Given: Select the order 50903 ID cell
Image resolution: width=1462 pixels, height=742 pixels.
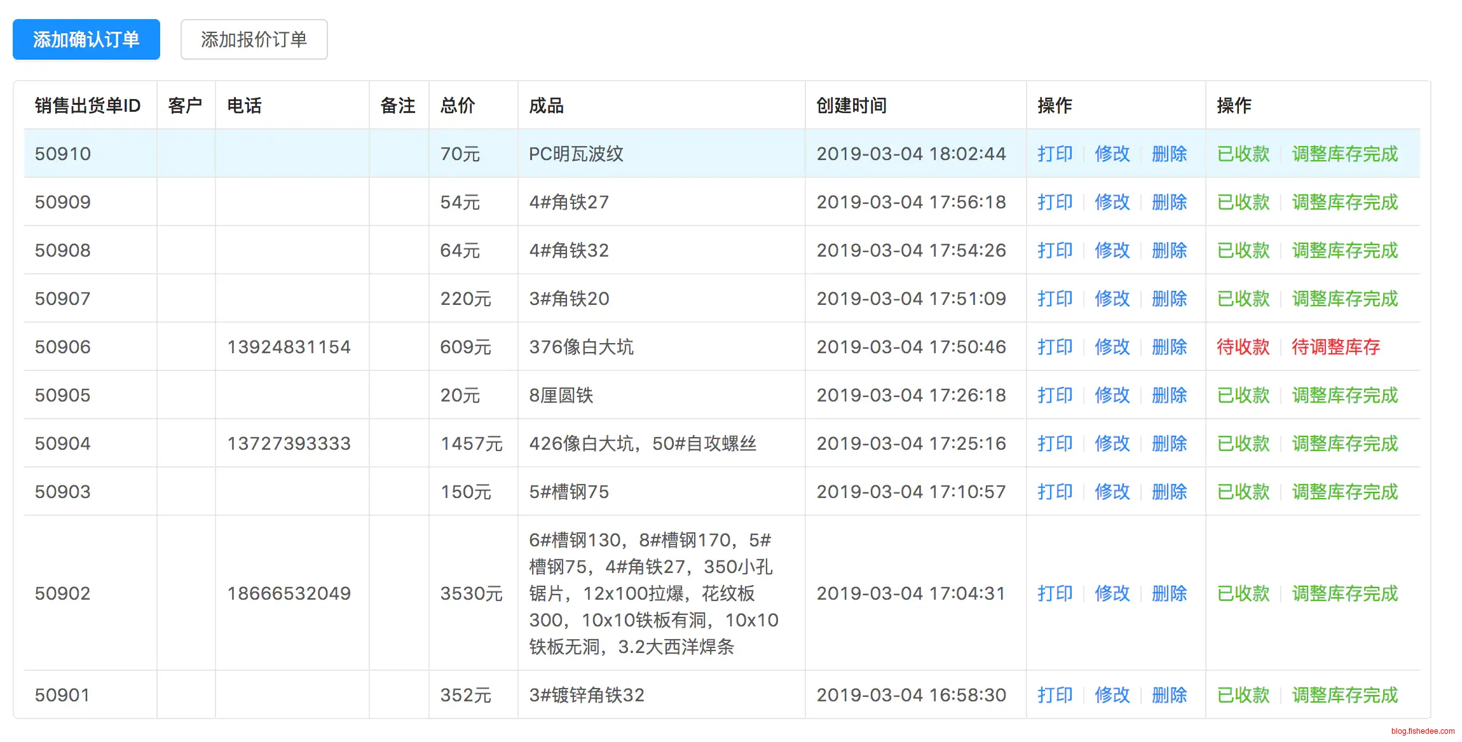Looking at the screenshot, I should (x=63, y=492).
